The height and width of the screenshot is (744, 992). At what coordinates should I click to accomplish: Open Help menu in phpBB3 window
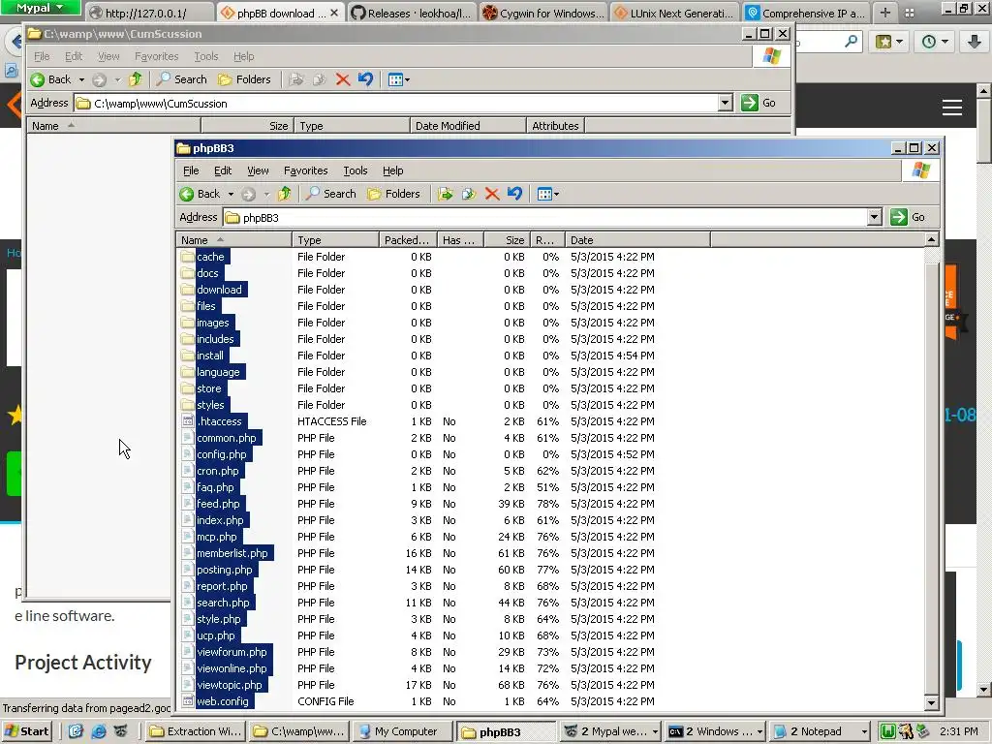393,170
